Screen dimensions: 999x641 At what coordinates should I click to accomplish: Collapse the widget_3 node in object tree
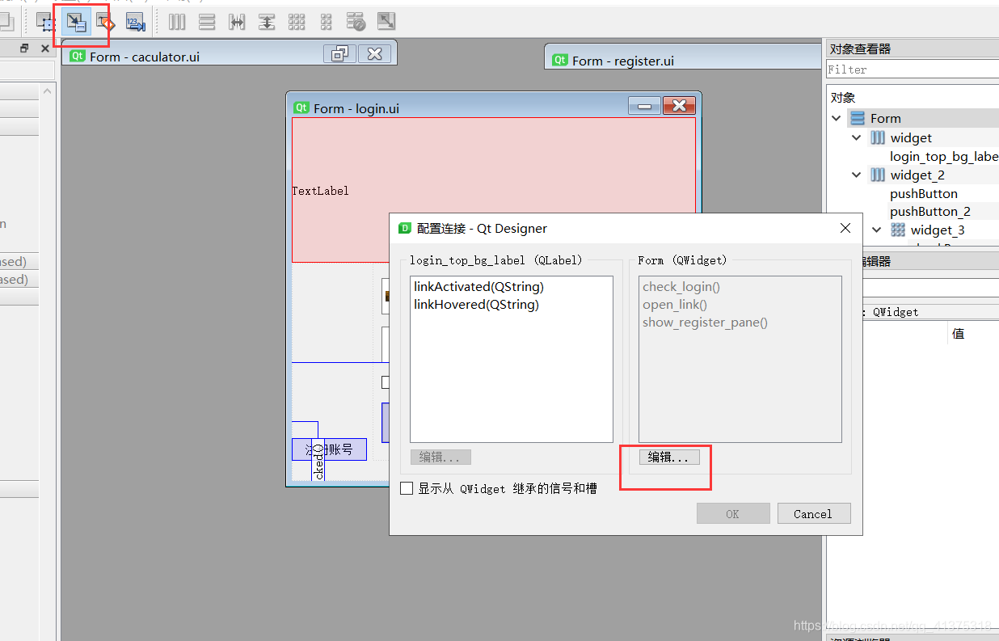877,230
